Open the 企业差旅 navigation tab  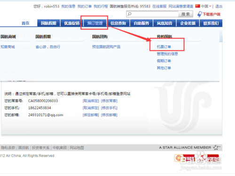[x=188, y=23]
